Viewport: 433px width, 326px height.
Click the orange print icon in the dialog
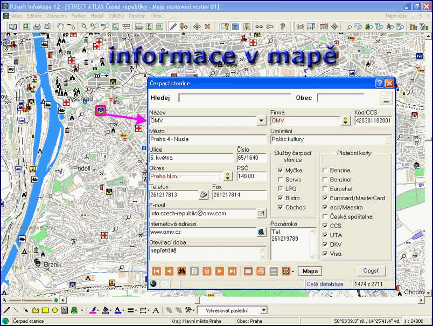click(261, 271)
